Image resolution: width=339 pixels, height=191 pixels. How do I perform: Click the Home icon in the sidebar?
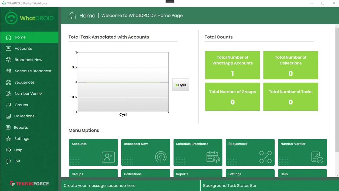pyautogui.click(x=8, y=37)
